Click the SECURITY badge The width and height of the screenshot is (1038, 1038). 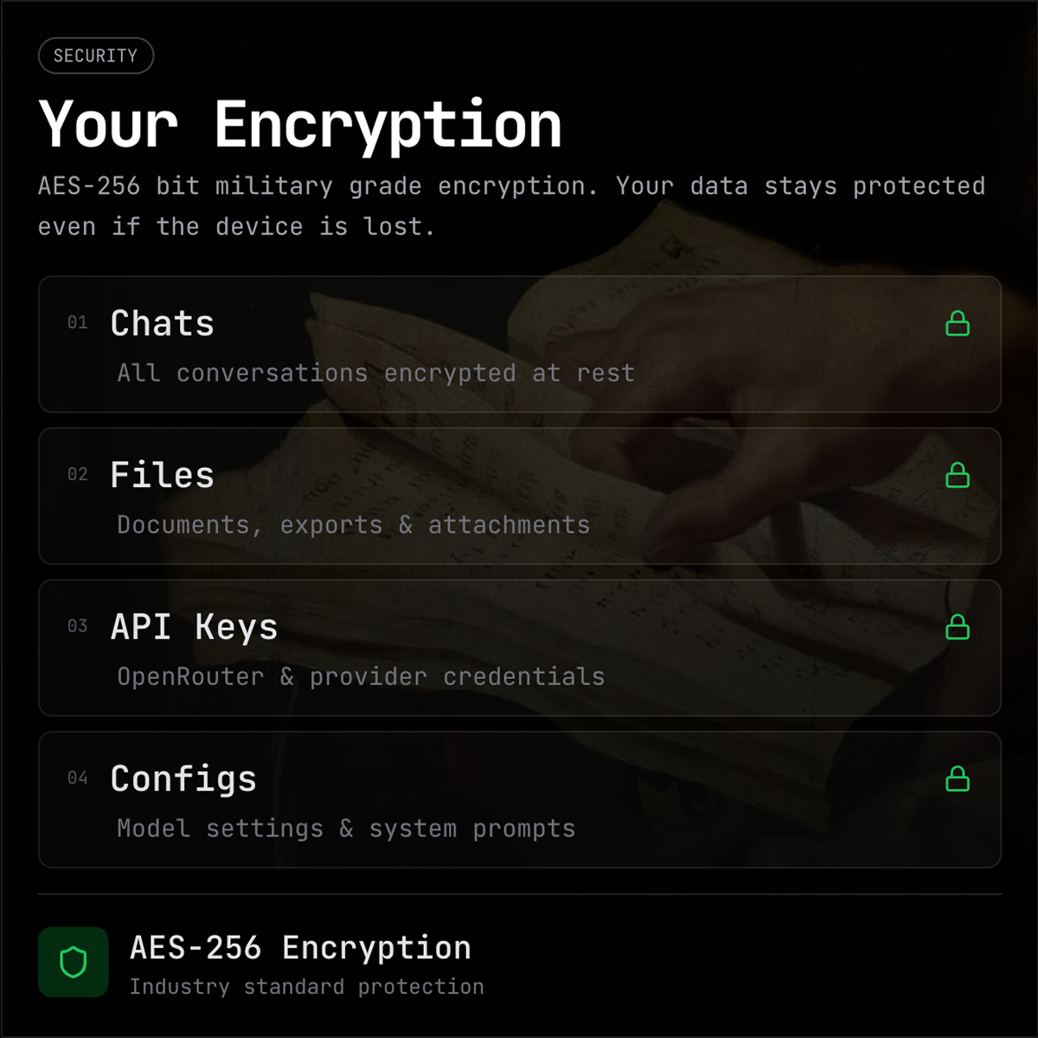point(96,56)
